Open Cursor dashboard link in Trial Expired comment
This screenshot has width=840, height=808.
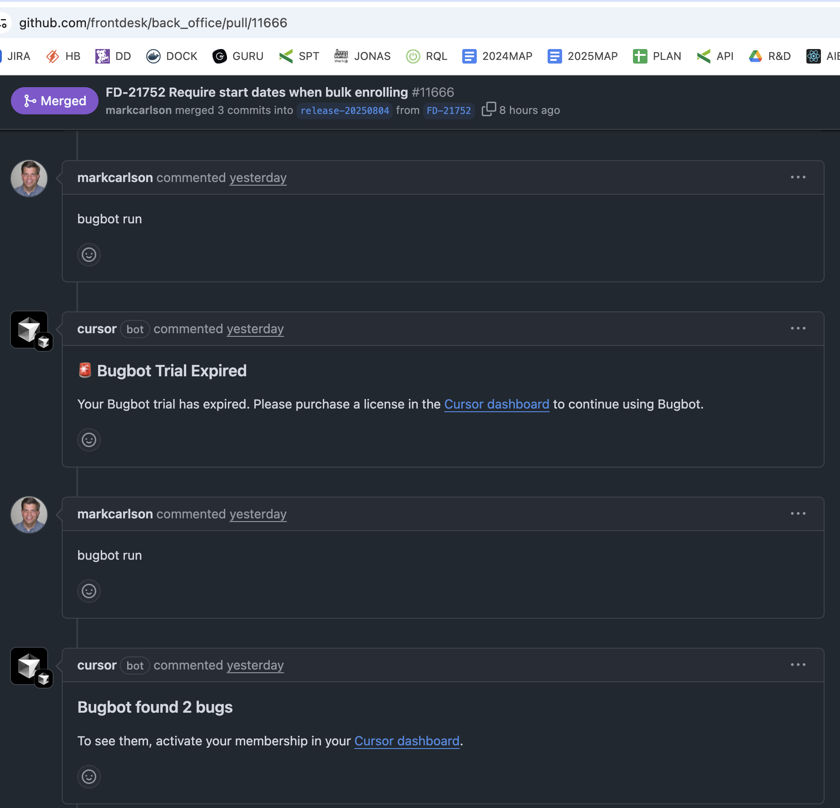497,404
